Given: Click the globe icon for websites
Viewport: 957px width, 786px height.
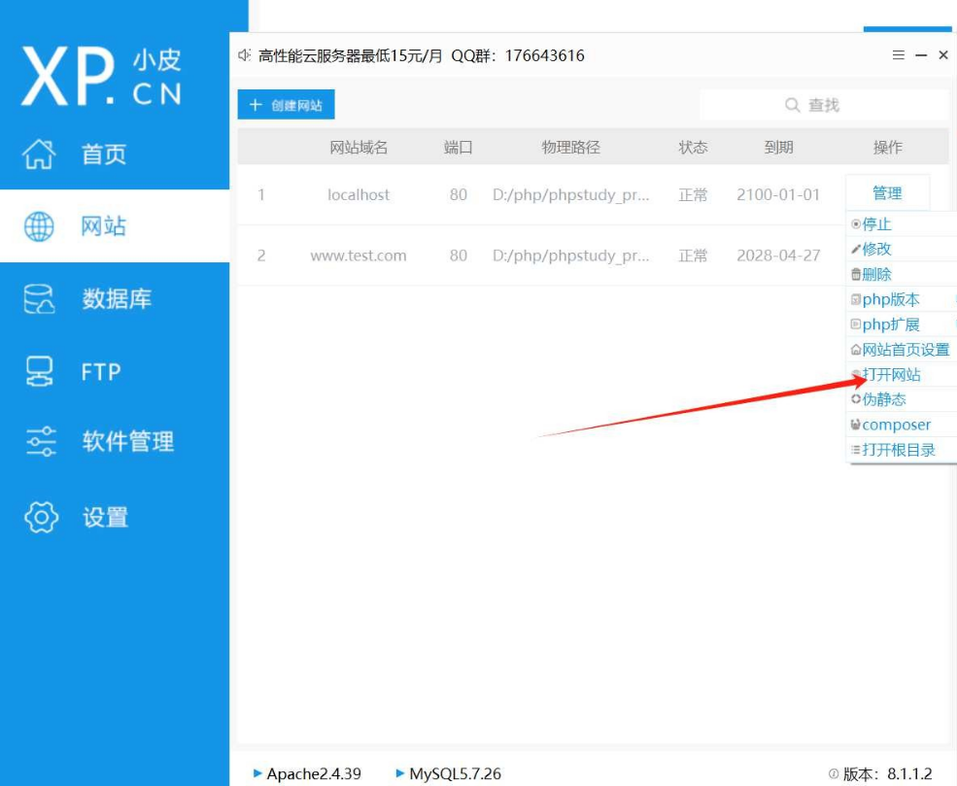Looking at the screenshot, I should point(40,226).
